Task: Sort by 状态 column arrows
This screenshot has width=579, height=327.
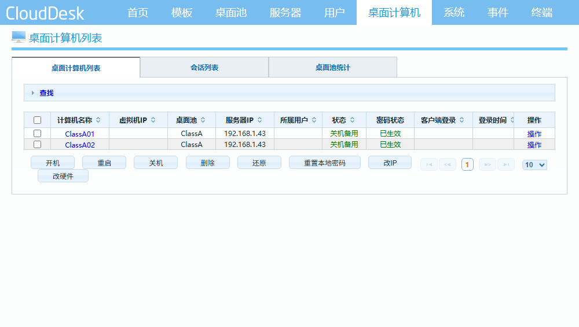Action: (x=352, y=120)
